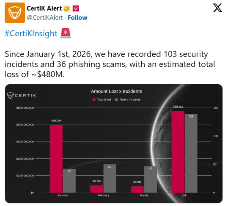Click the Q1 gray 139 incidents bar
Screen dimensions: 228x206
[191, 153]
